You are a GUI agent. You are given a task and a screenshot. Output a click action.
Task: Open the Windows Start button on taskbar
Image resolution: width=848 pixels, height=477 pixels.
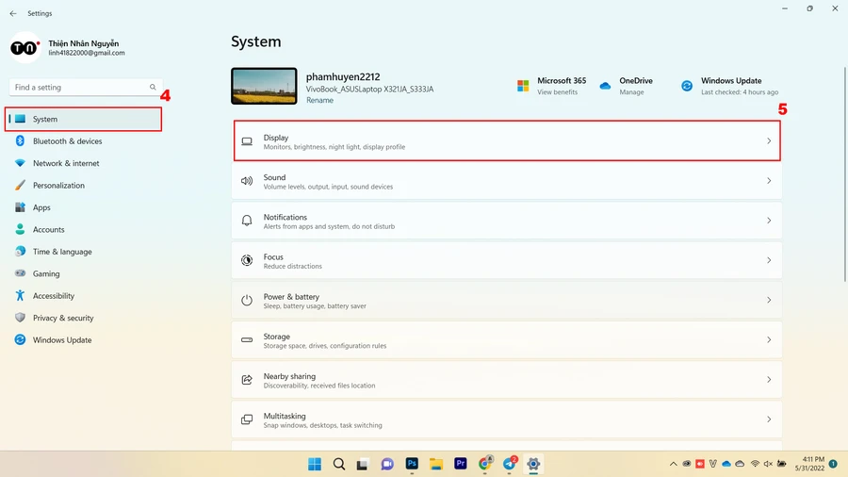pyautogui.click(x=314, y=464)
